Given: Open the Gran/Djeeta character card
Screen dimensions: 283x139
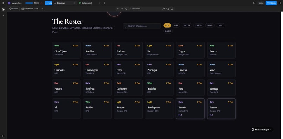Looking at the screenshot, I should click(66, 50).
